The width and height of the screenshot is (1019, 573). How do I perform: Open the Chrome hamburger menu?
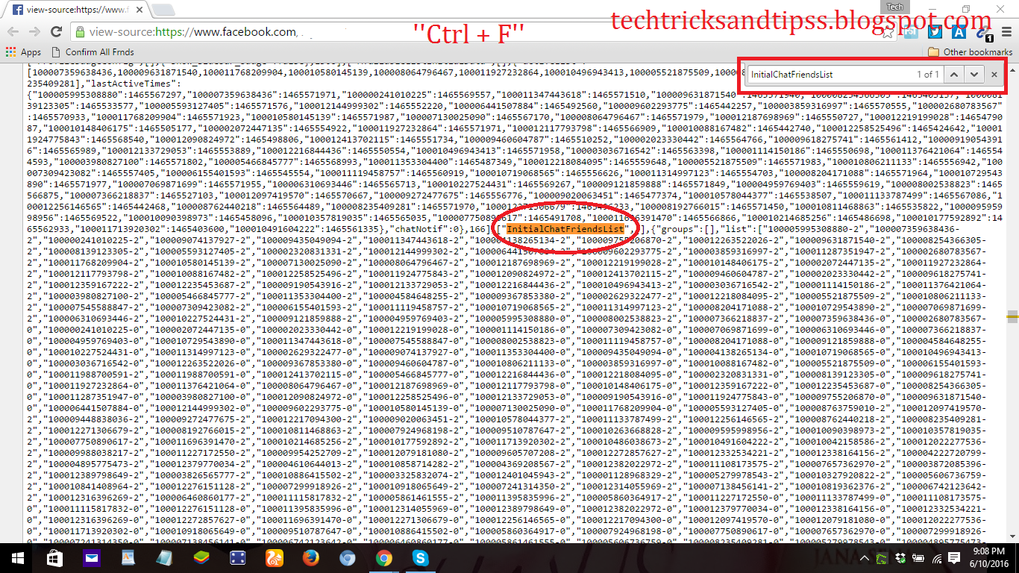1007,32
